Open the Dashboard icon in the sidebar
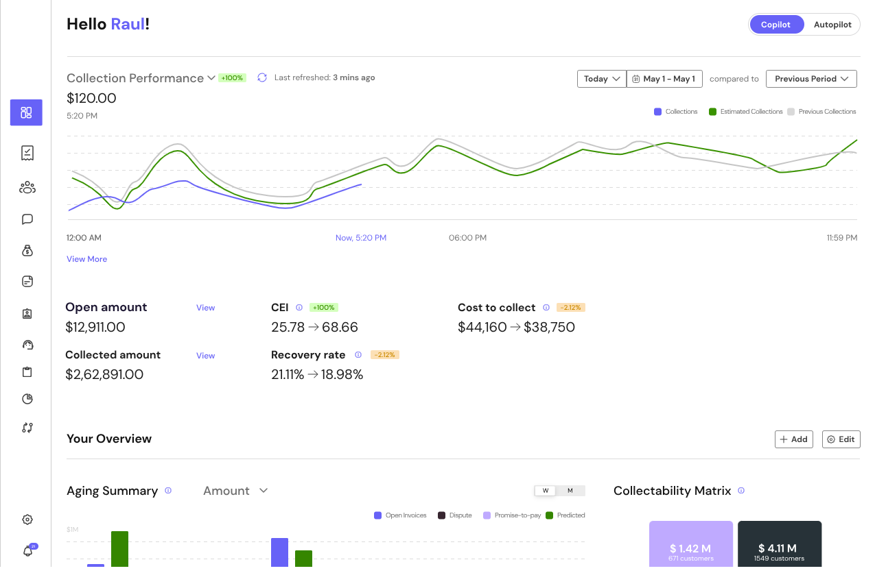Viewport: 875px width, 586px height. click(x=26, y=112)
